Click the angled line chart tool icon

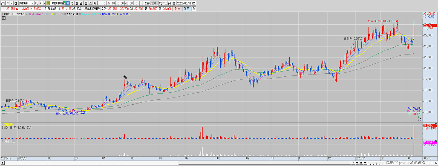412,163
